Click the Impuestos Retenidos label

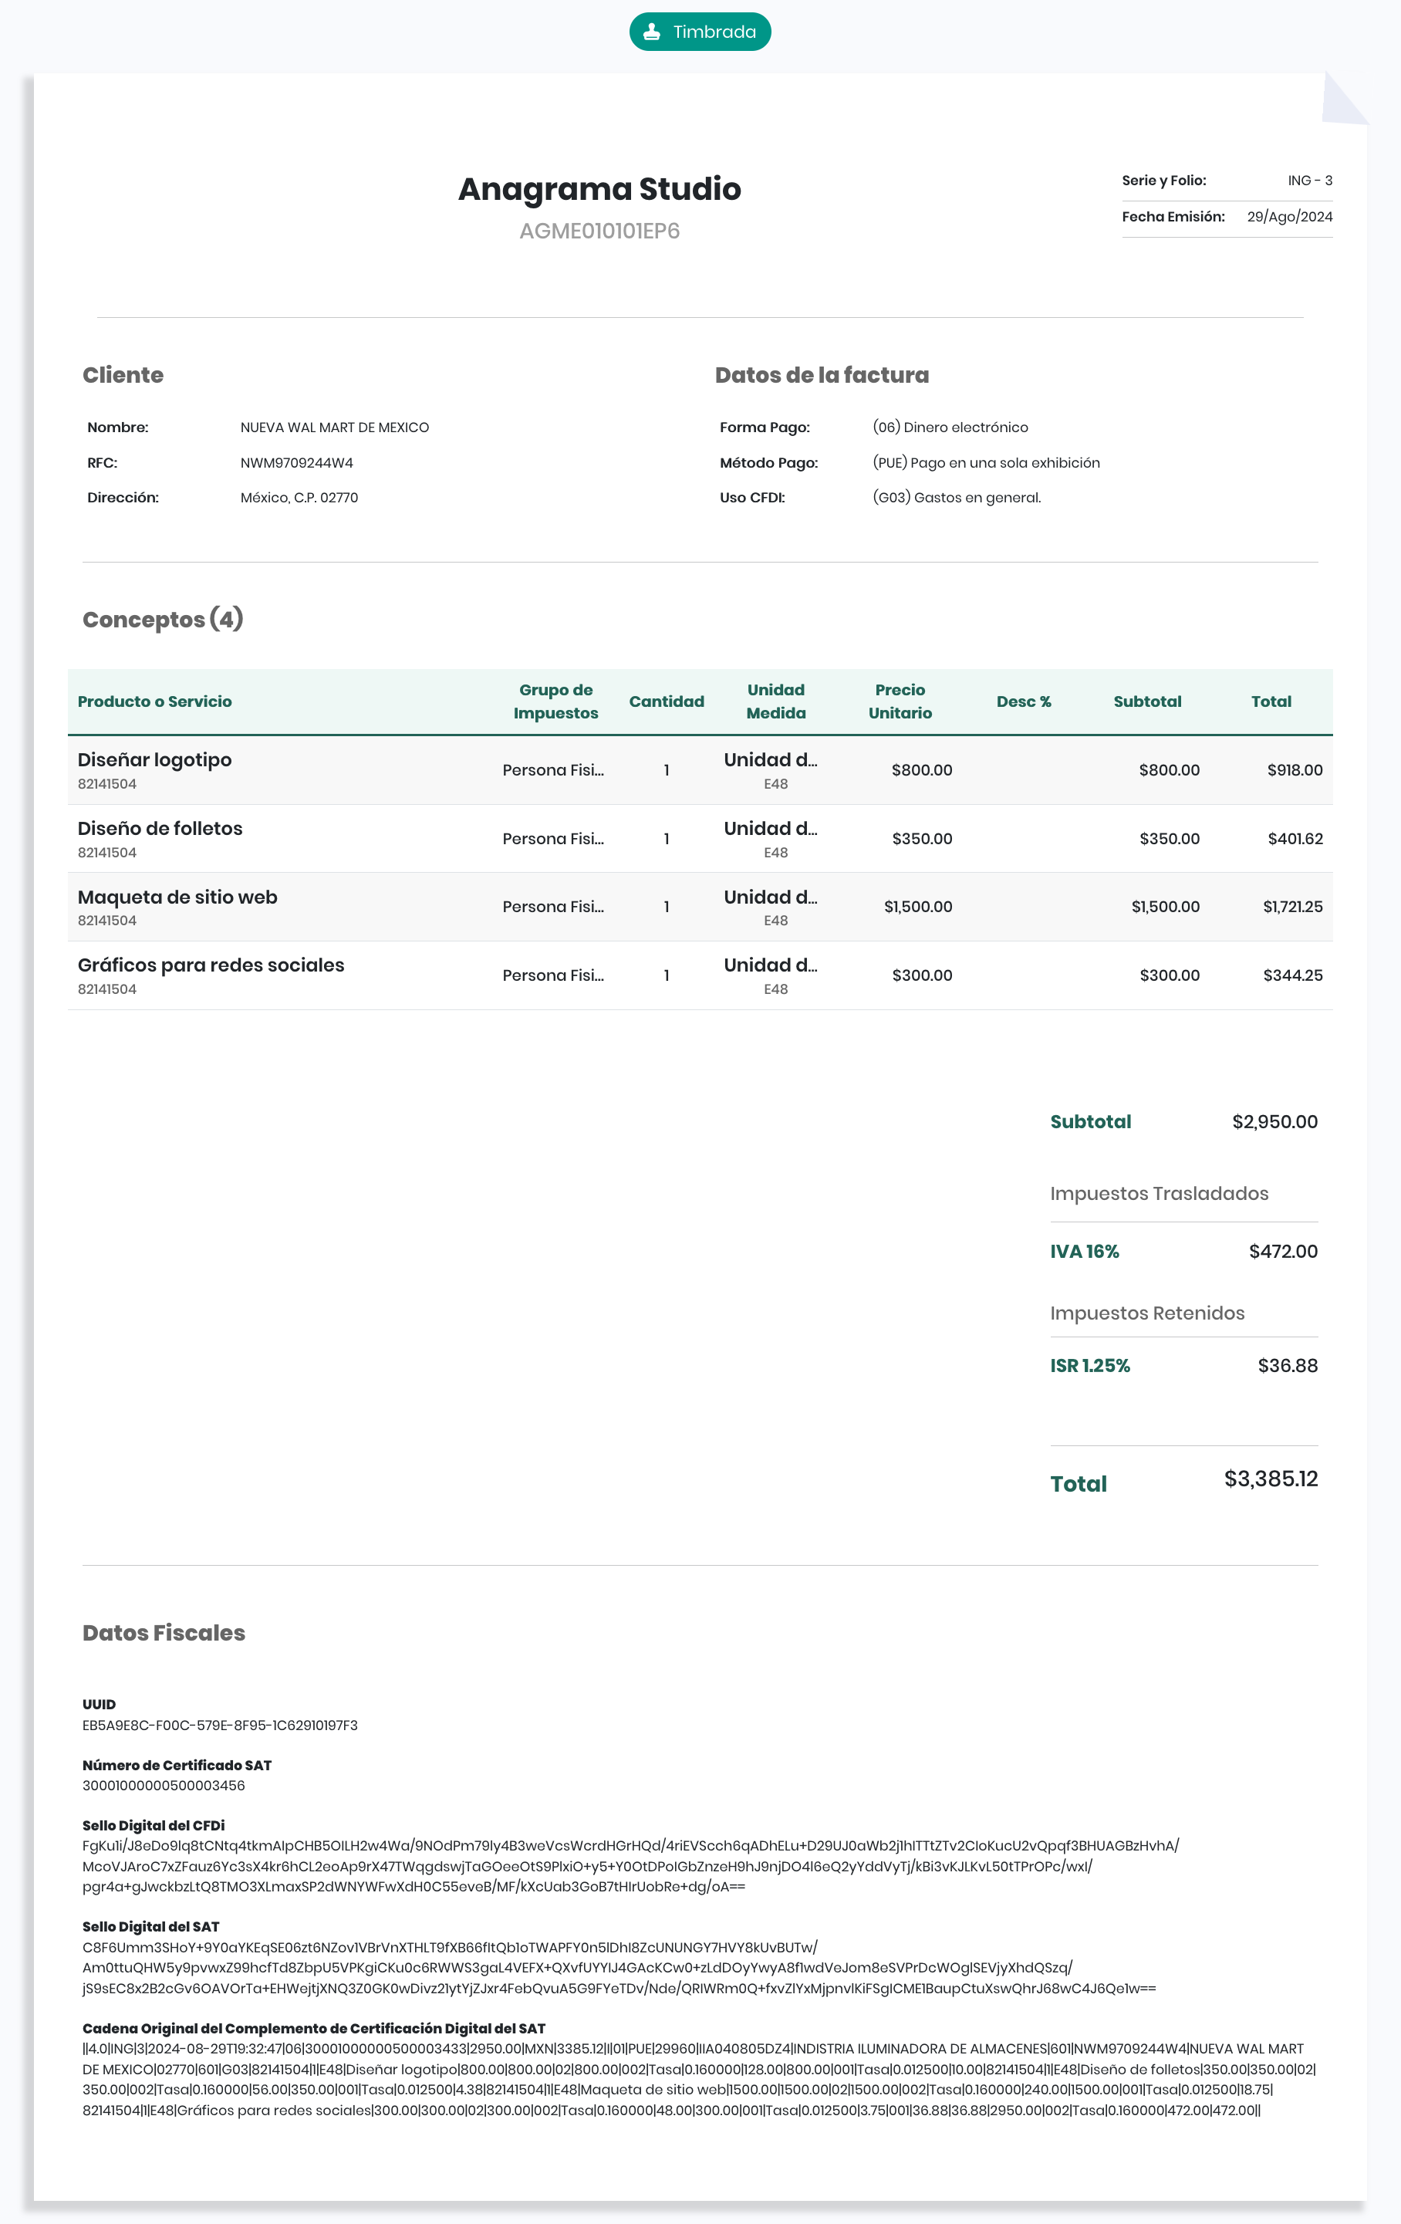click(1147, 1313)
